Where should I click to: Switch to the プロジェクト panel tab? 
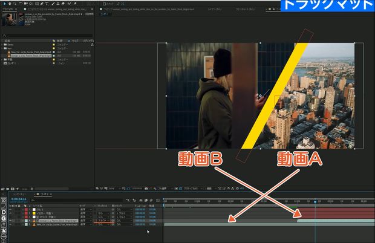click(7, 10)
